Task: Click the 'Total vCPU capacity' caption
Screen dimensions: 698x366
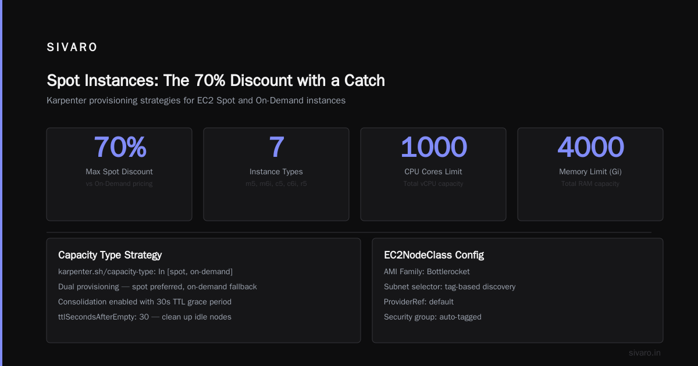Action: coord(433,184)
